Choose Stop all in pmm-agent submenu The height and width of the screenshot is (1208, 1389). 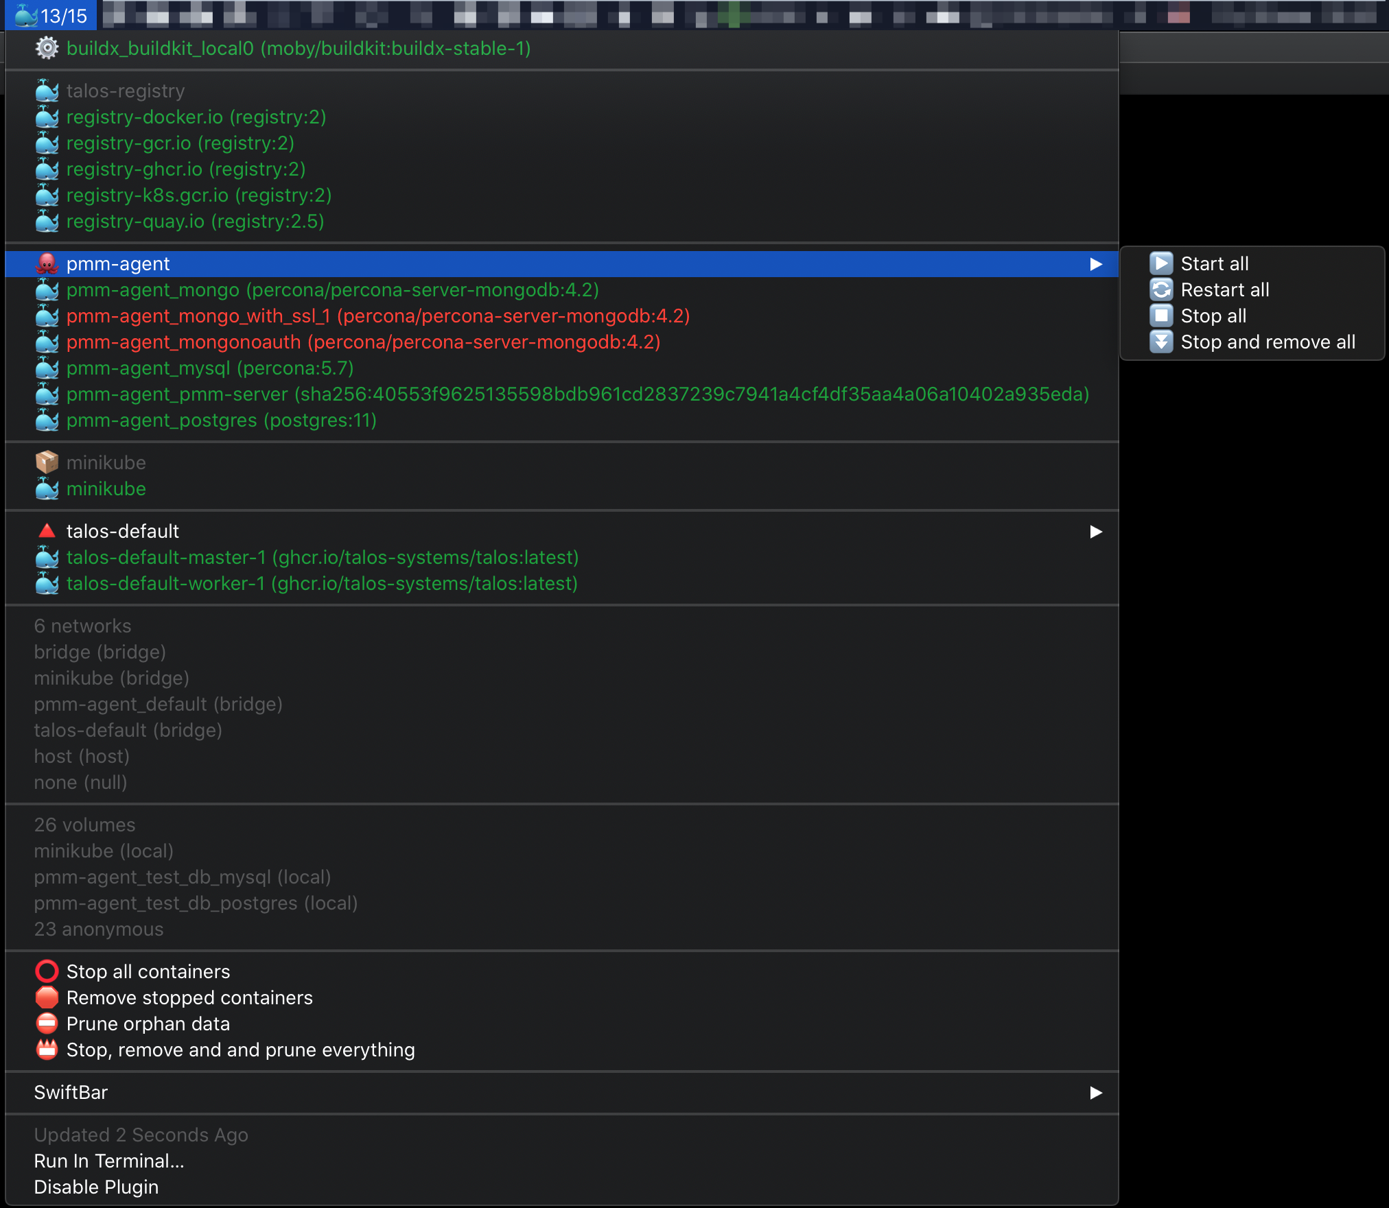click(x=1252, y=316)
